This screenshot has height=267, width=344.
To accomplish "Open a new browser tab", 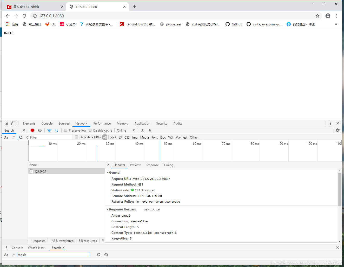I will coord(134,7).
